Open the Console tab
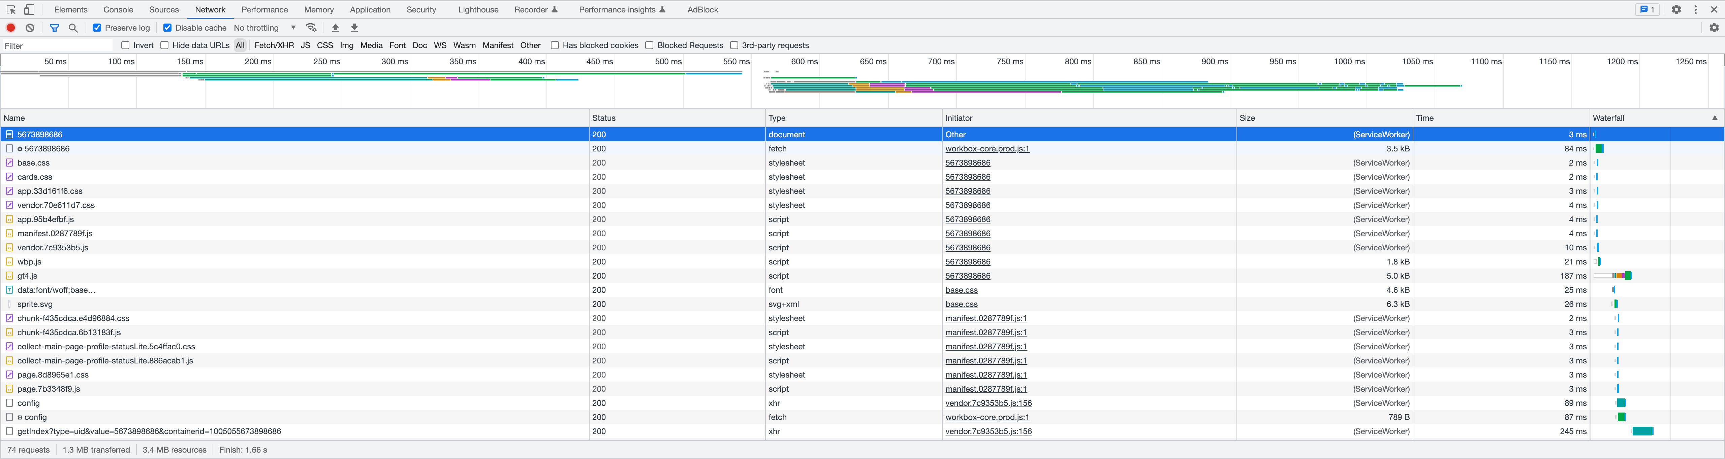Screen dimensions: 1725x459 (x=119, y=9)
